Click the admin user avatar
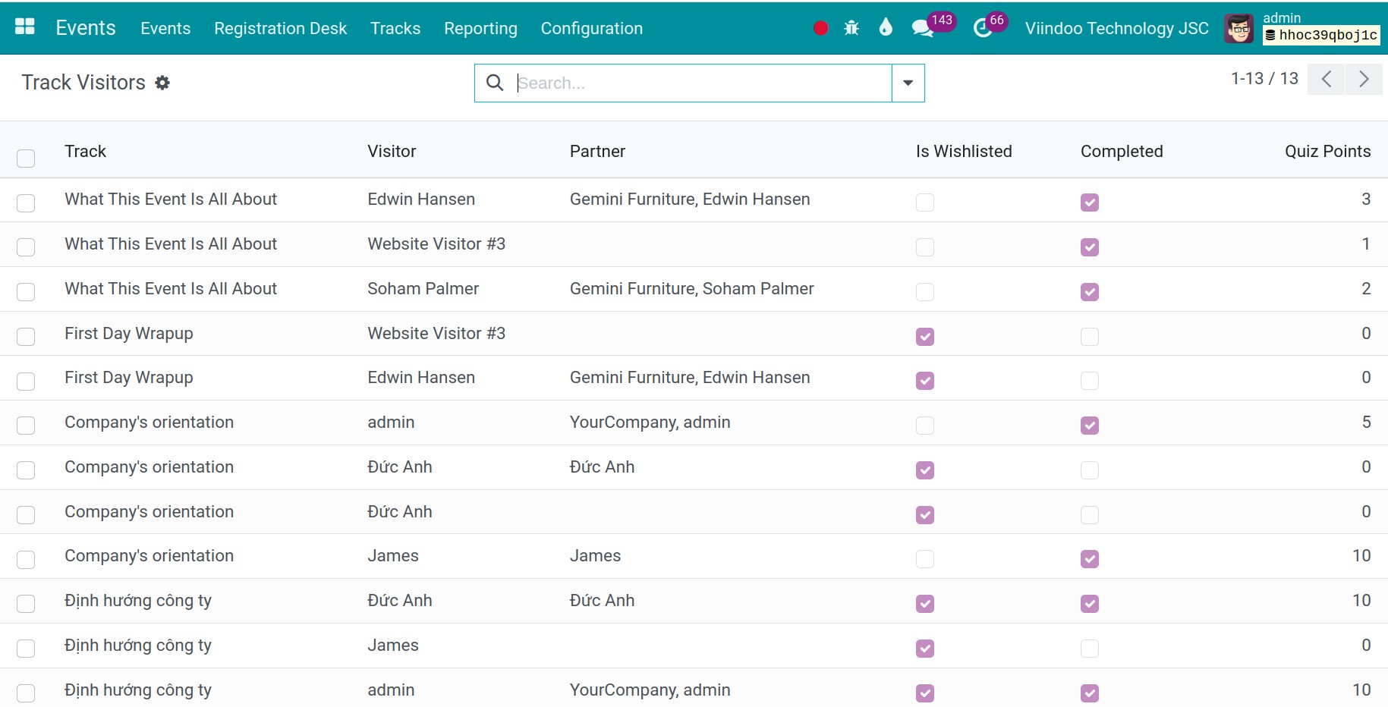 tap(1239, 29)
